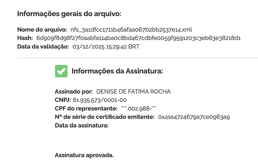This screenshot has width=258, height=167.
Task: Click the 'Data da assinatura:' label
Action: click(82, 126)
